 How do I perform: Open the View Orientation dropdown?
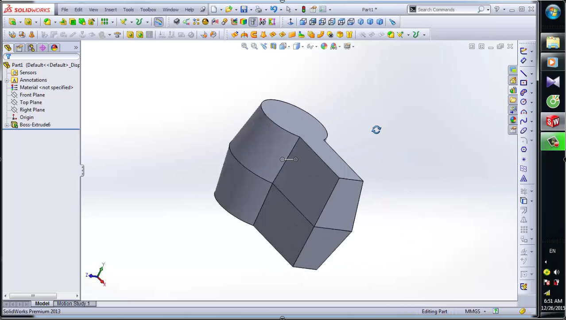pos(288,46)
